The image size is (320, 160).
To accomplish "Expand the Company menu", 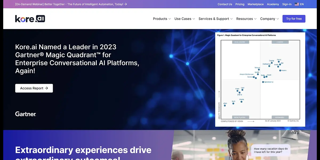I will (x=269, y=19).
